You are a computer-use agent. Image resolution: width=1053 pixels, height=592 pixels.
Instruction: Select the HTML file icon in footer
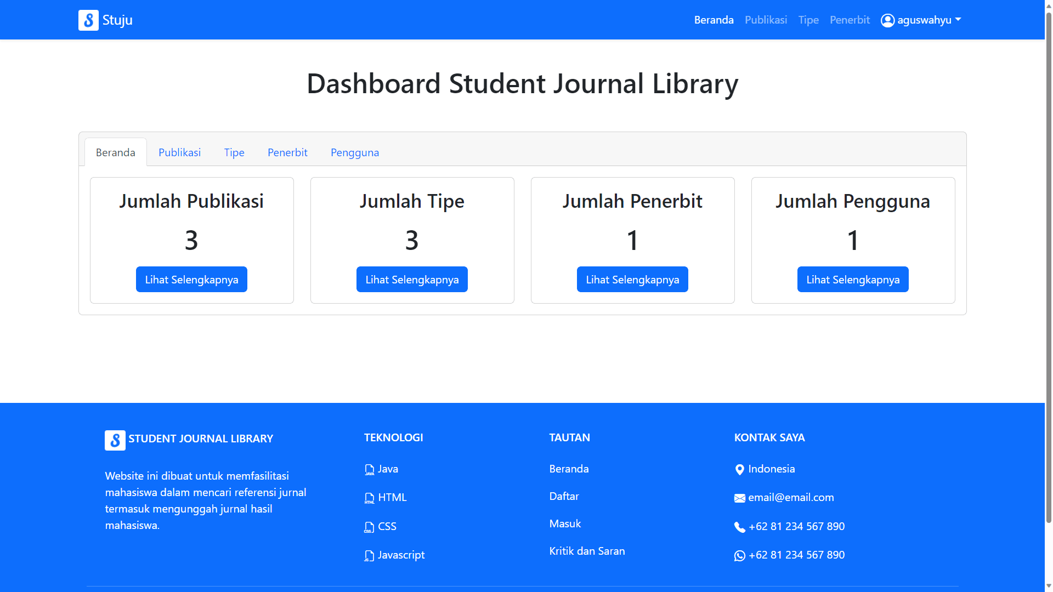(369, 498)
